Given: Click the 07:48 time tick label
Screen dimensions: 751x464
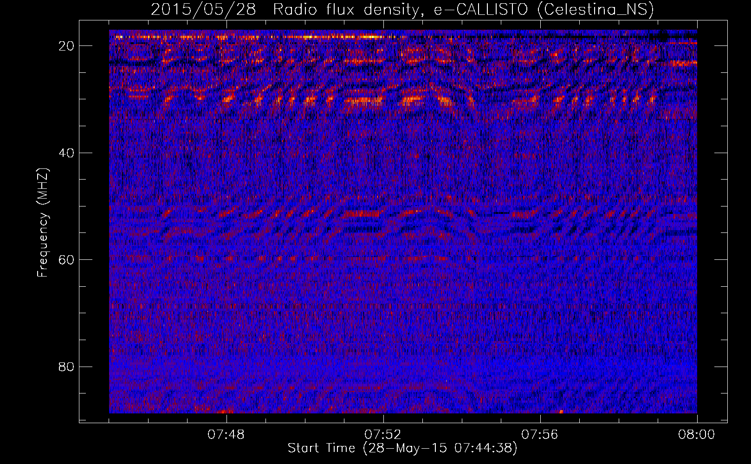Looking at the screenshot, I should [226, 435].
